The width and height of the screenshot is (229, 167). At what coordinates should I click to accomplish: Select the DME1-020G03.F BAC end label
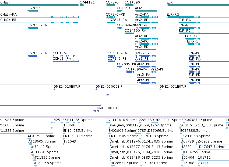[109, 87]
